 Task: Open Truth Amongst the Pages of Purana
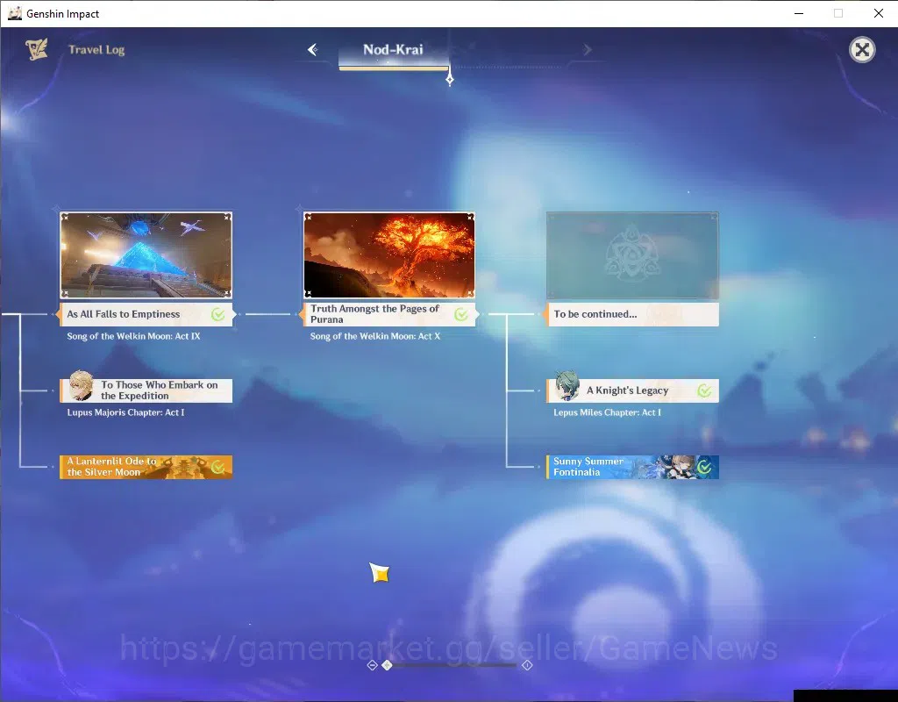point(389,314)
